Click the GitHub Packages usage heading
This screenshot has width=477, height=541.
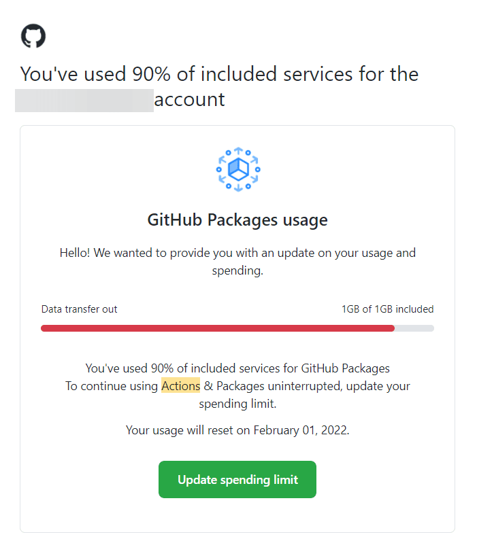[237, 220]
